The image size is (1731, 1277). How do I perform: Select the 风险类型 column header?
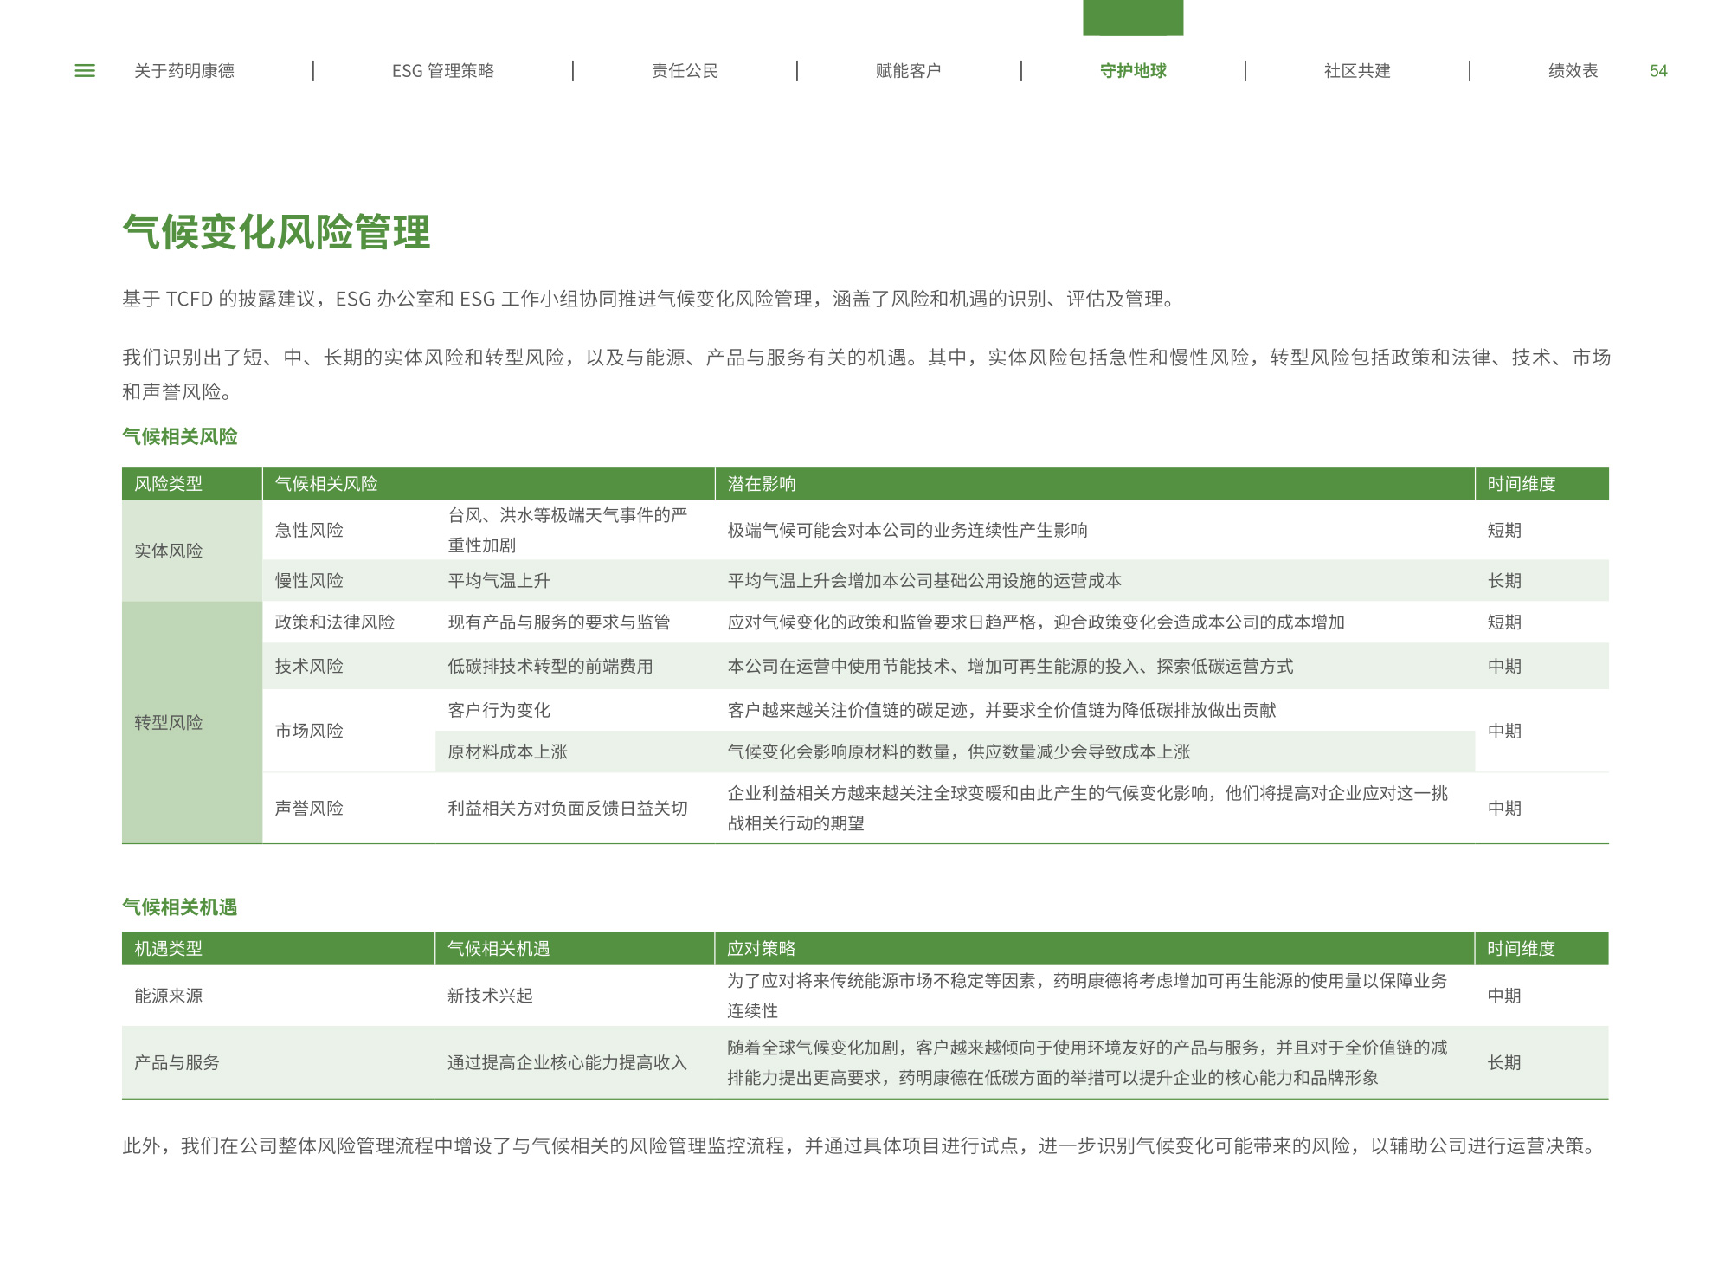(168, 484)
